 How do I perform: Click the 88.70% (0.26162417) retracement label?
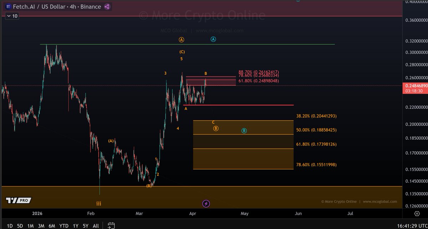[x=259, y=71]
